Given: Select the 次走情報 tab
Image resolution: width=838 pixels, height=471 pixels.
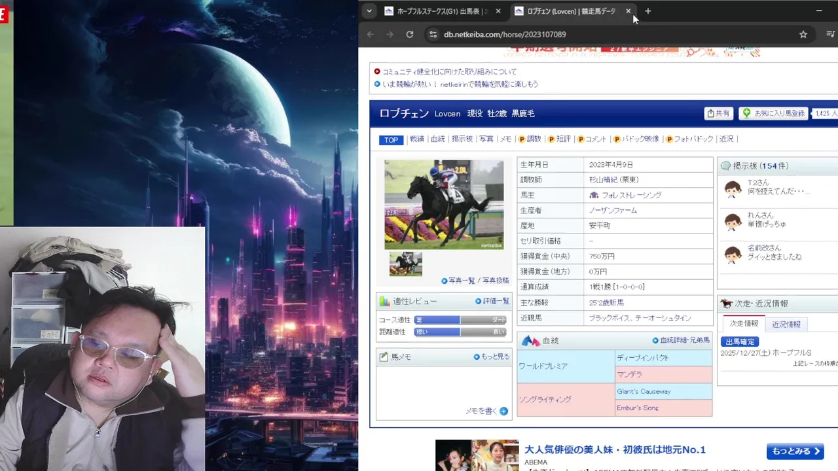Looking at the screenshot, I should (744, 324).
